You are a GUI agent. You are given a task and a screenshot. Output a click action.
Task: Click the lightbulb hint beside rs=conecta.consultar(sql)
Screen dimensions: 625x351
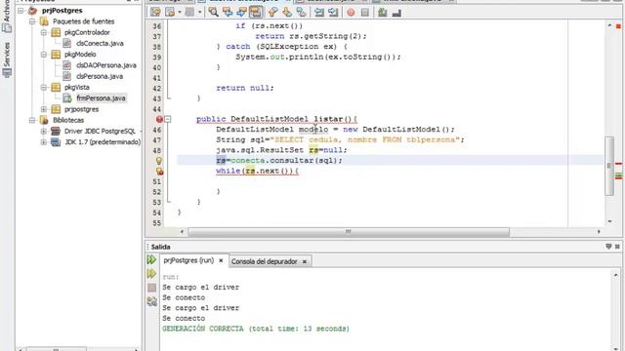click(159, 161)
